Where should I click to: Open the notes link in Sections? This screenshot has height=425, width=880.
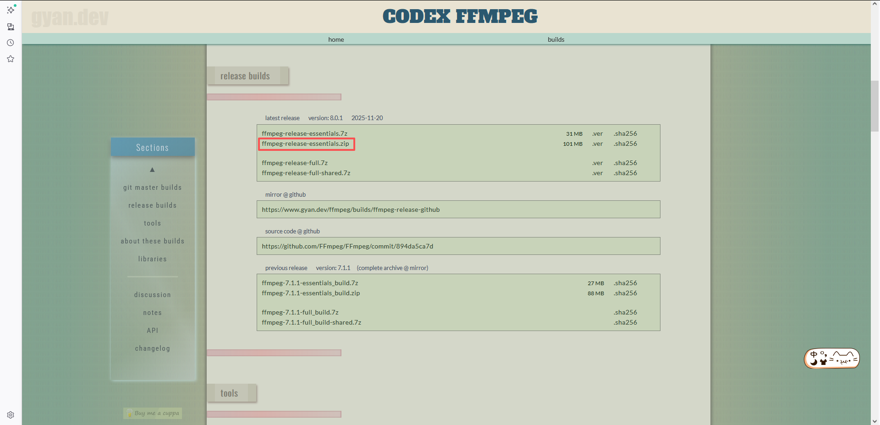tap(152, 313)
